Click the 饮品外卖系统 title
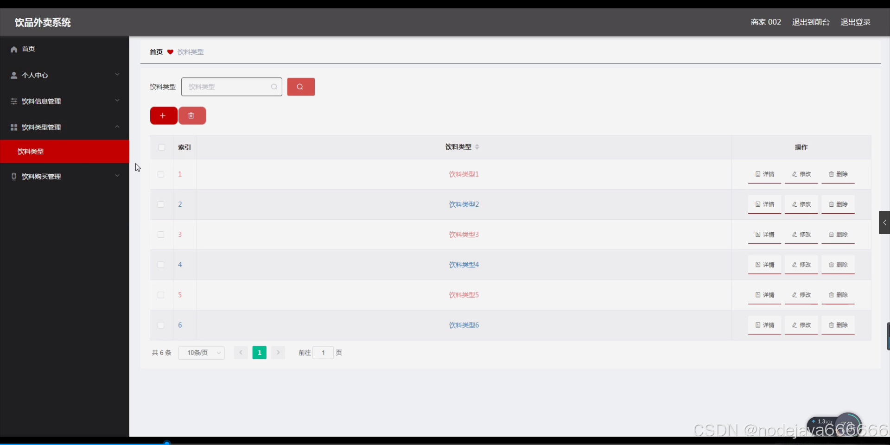Screen dimensions: 890x445 43,22
